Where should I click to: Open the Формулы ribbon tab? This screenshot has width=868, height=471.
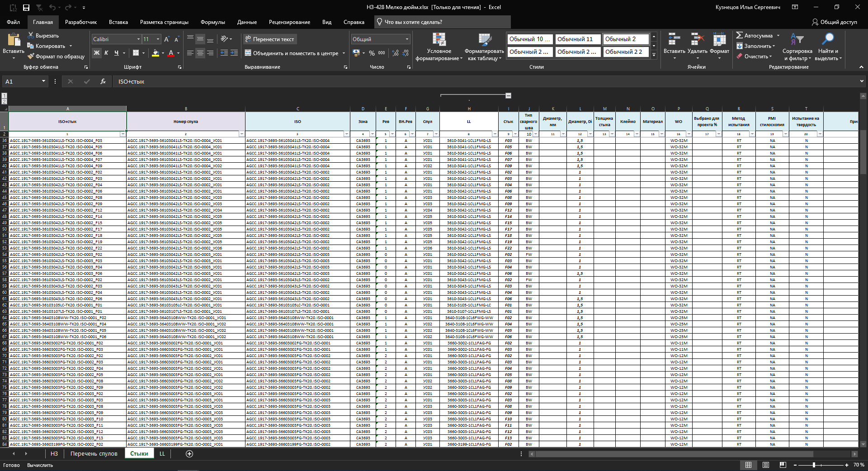(212, 22)
